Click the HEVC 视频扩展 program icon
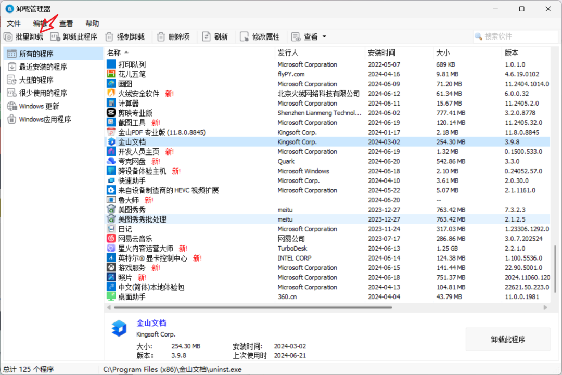The width and height of the screenshot is (562, 375). tap(111, 190)
